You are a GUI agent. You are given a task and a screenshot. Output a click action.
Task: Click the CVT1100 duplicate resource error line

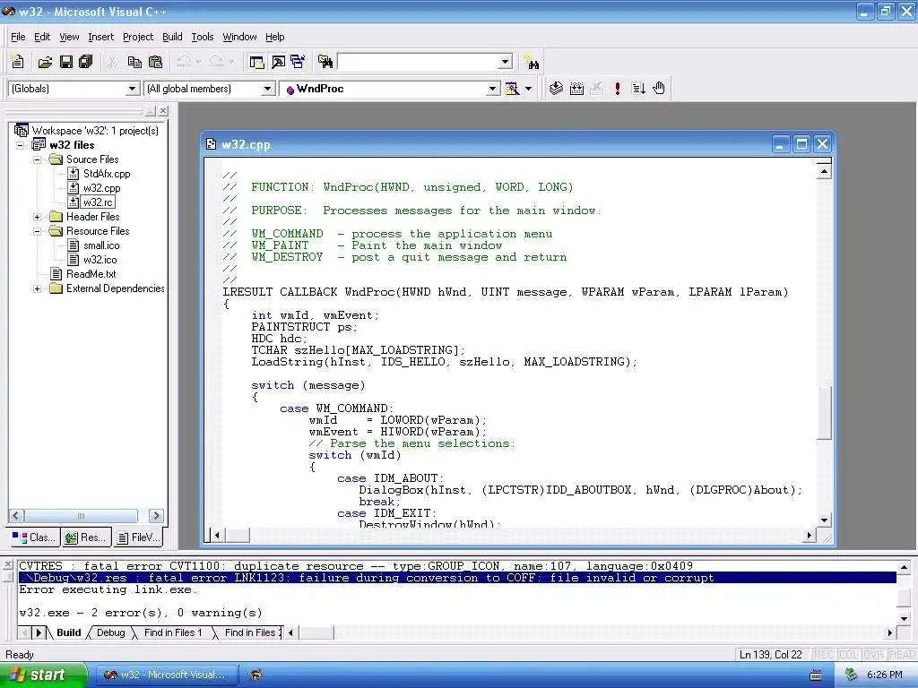356,566
